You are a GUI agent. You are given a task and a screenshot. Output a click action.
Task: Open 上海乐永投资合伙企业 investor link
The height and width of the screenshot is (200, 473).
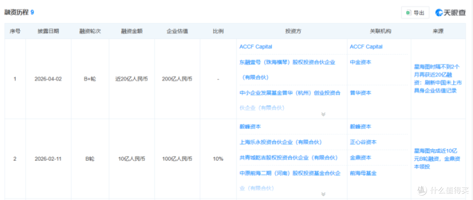(281, 142)
